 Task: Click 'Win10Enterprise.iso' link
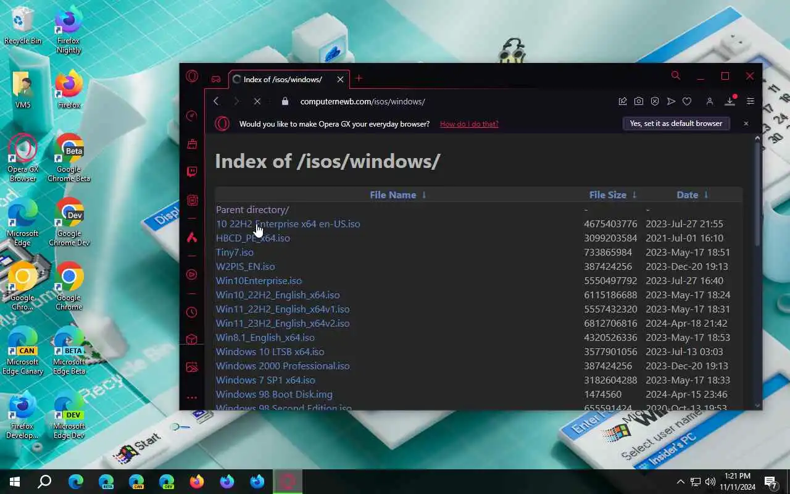click(259, 280)
